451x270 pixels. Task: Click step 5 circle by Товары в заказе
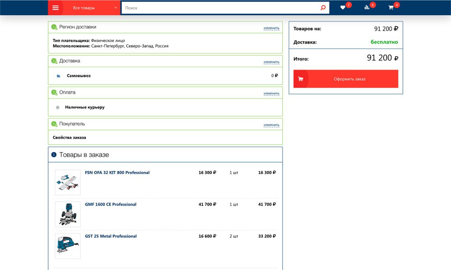point(54,155)
